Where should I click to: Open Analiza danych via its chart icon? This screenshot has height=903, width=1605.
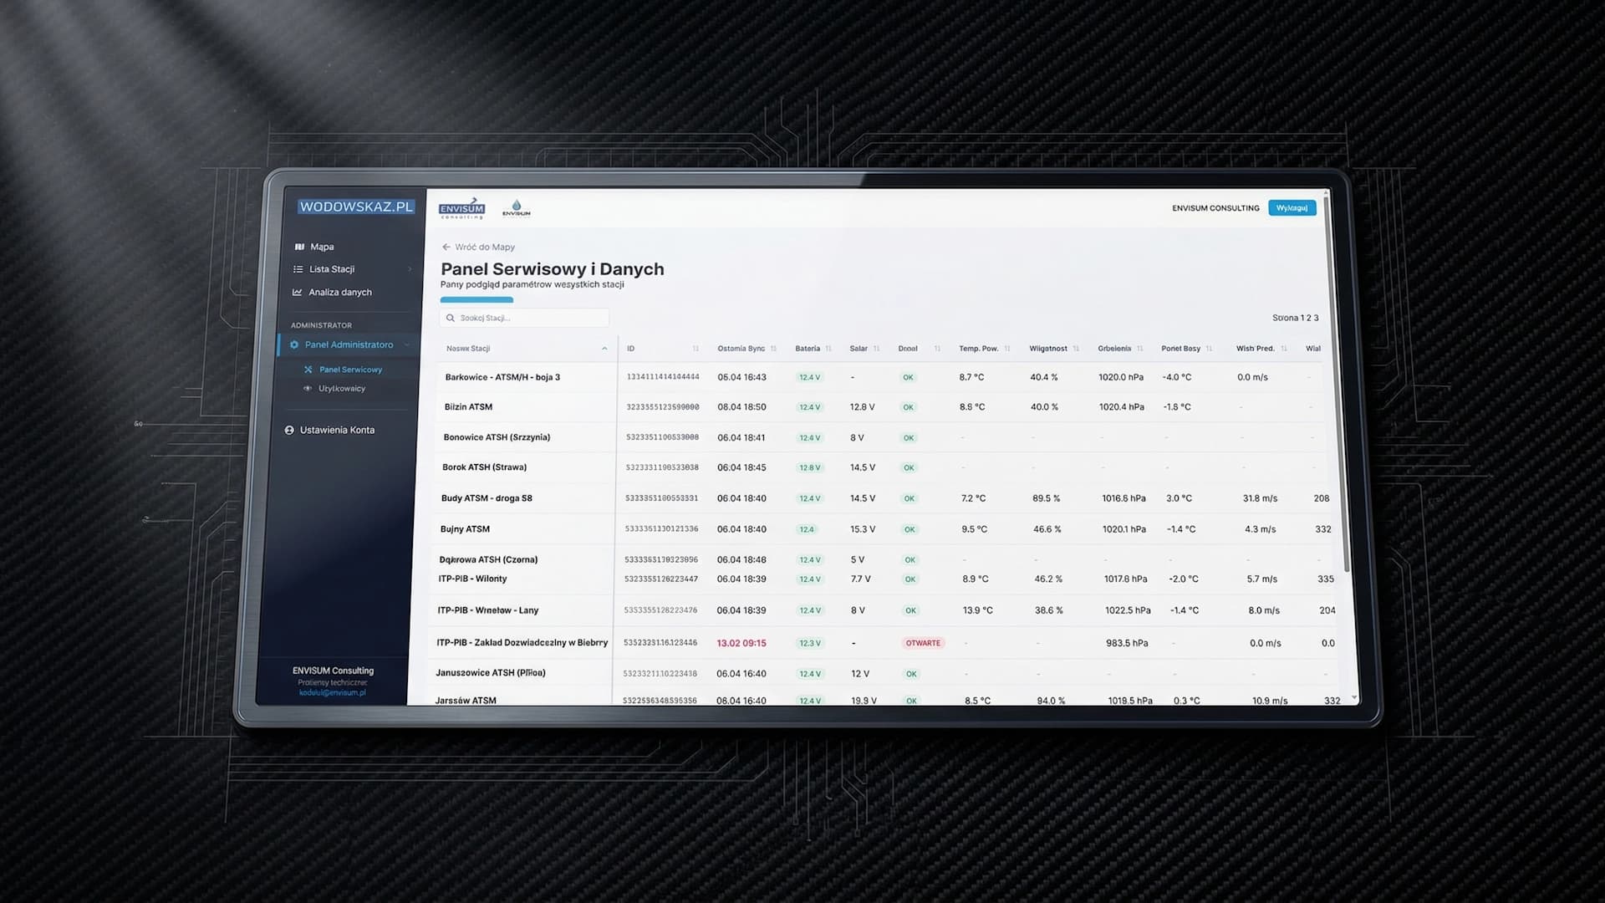pos(297,292)
